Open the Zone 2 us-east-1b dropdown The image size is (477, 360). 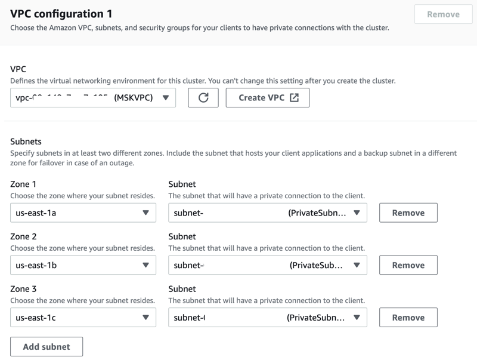click(83, 265)
